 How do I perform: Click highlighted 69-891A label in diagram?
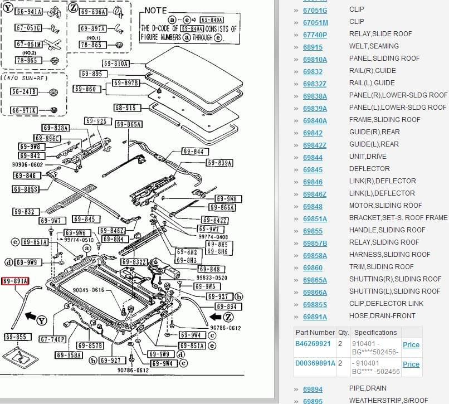click(16, 281)
